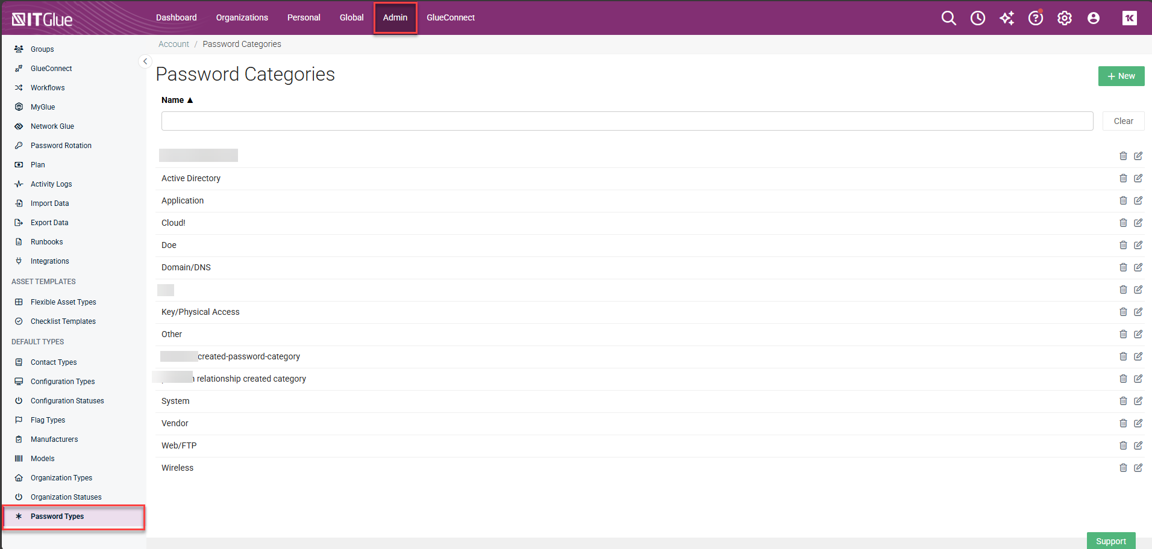1152x549 pixels.
Task: Edit the Cloud! category entry
Action: click(x=1138, y=223)
